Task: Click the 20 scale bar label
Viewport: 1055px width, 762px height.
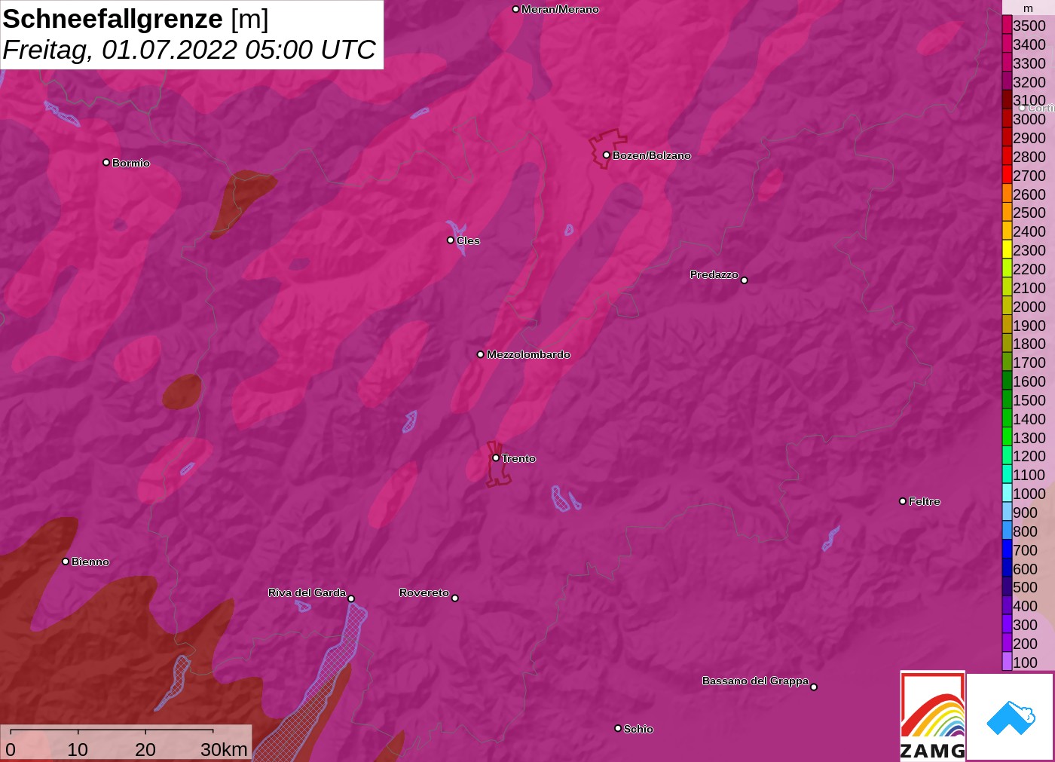Action: (145, 749)
